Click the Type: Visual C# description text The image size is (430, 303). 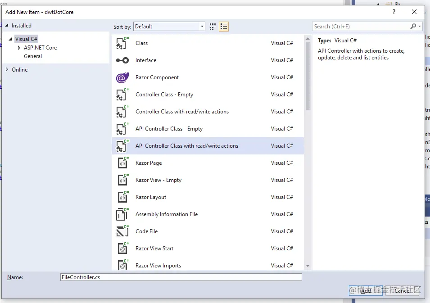[x=337, y=41]
